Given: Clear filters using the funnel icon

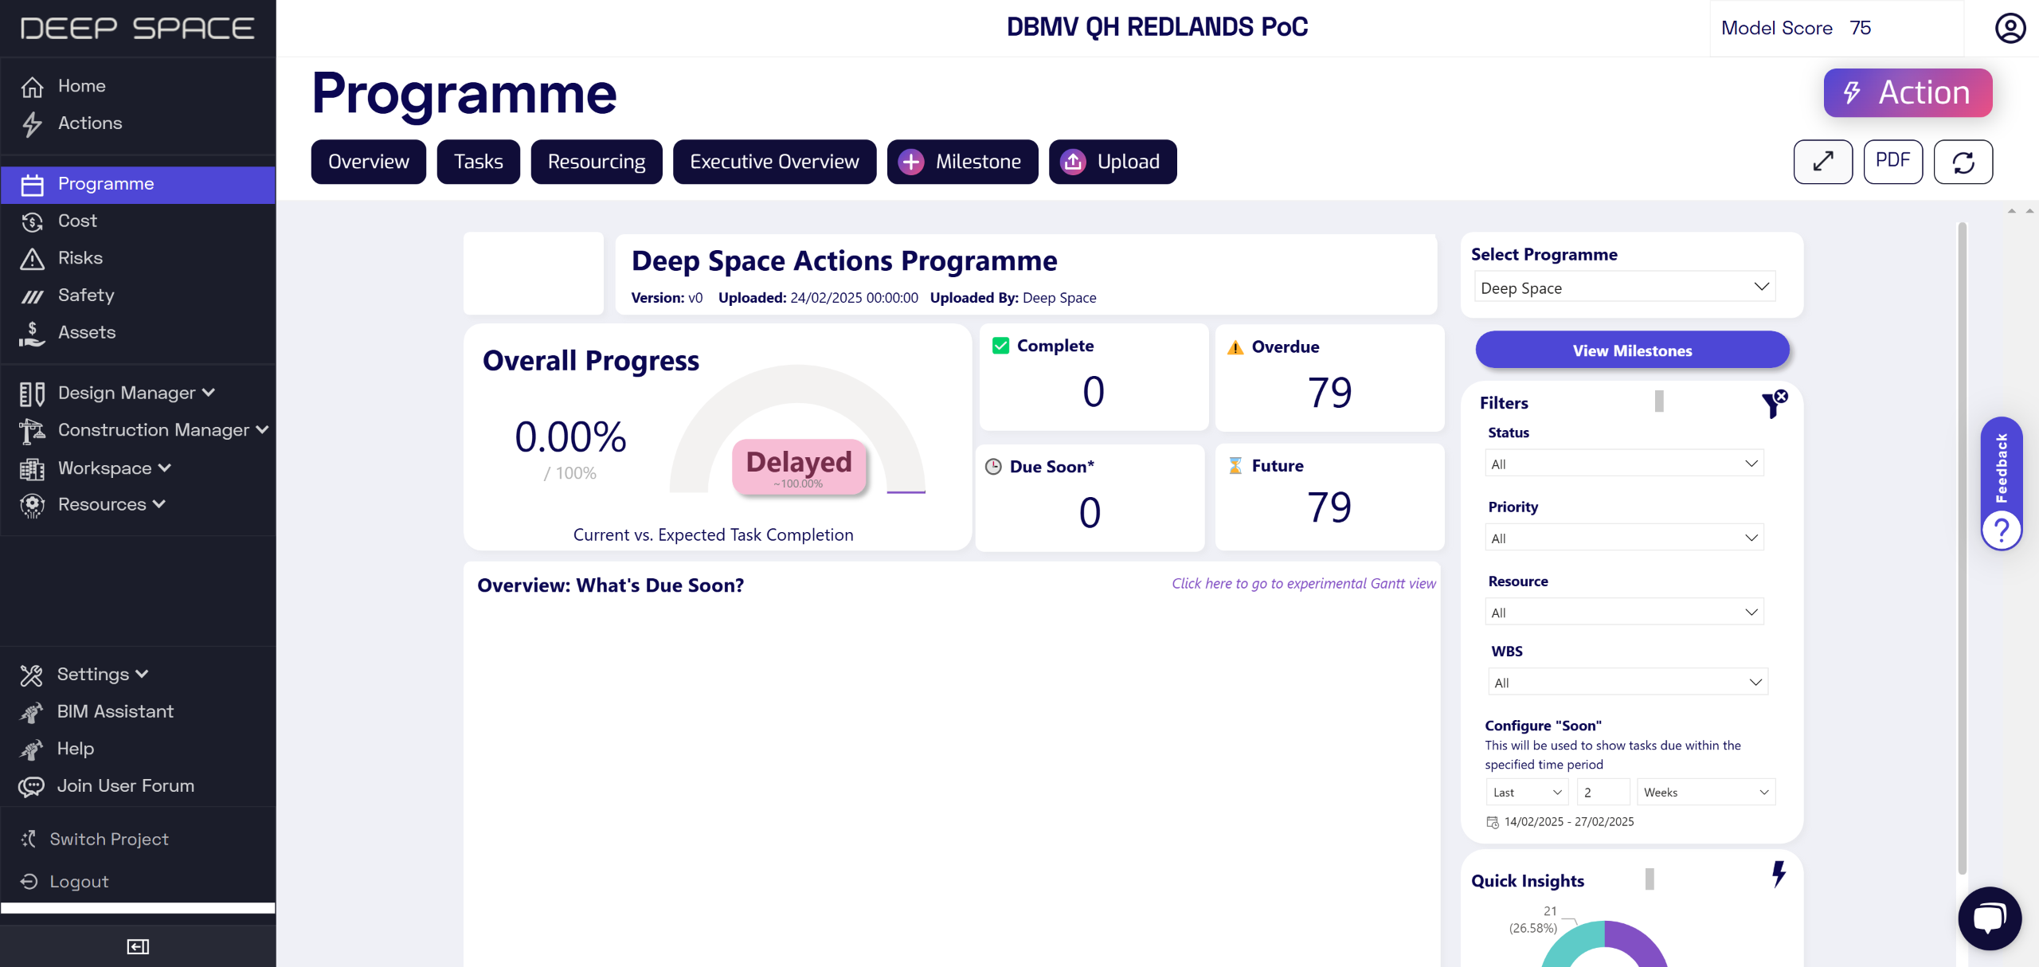Looking at the screenshot, I should (1774, 404).
